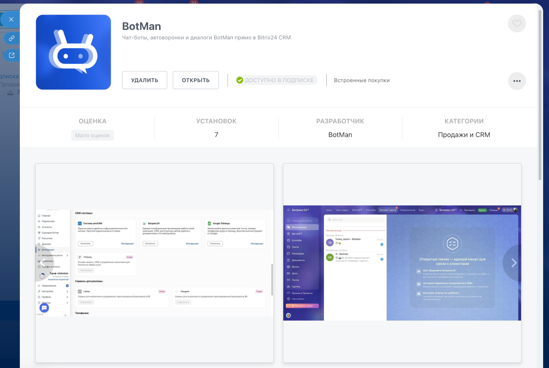Click developer name BotMan

[340, 135]
